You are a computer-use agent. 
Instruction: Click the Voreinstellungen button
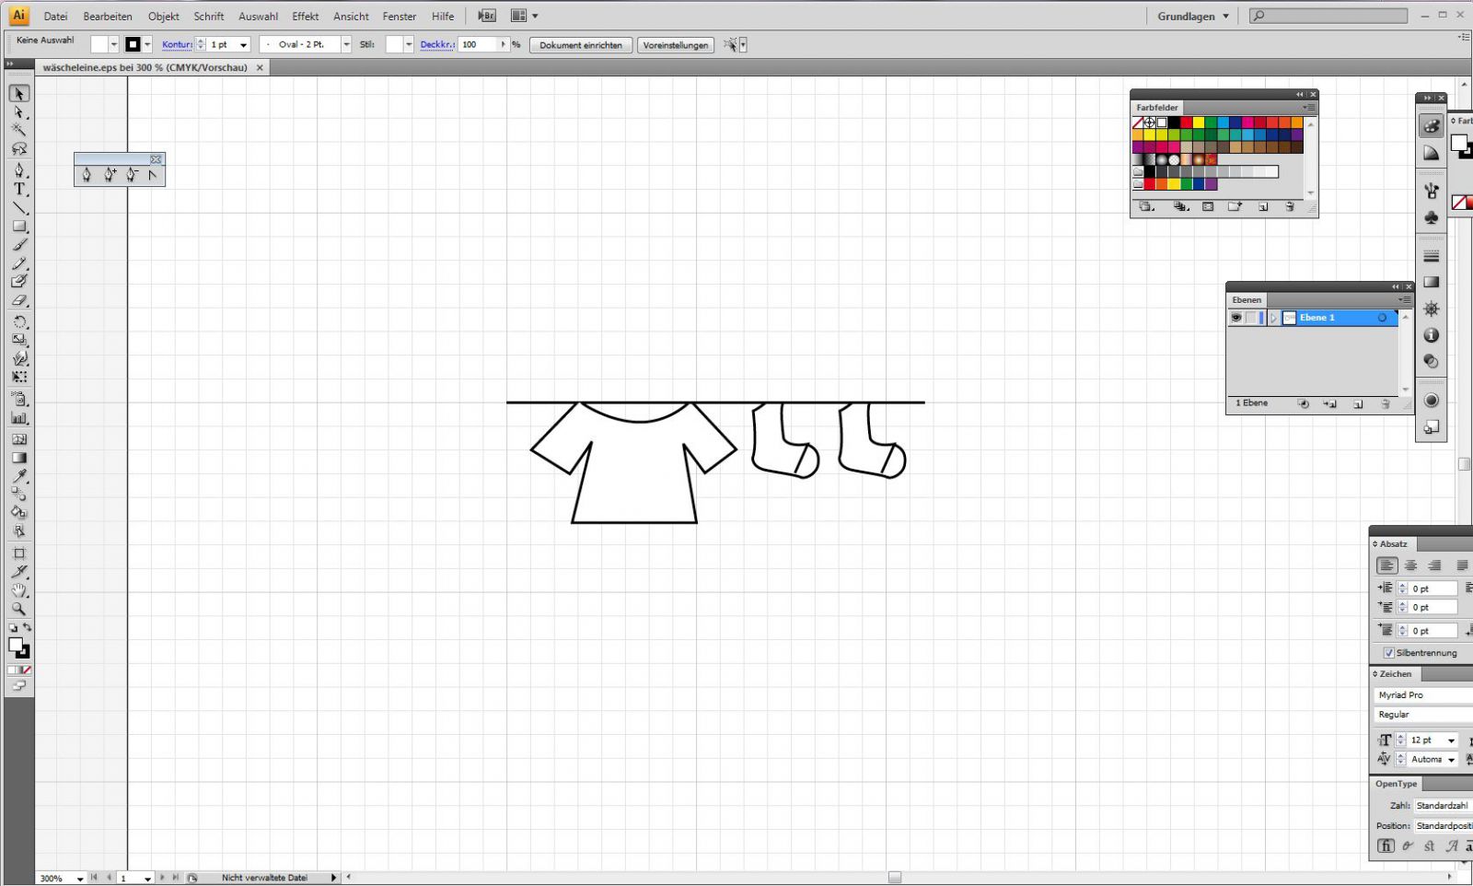(675, 45)
